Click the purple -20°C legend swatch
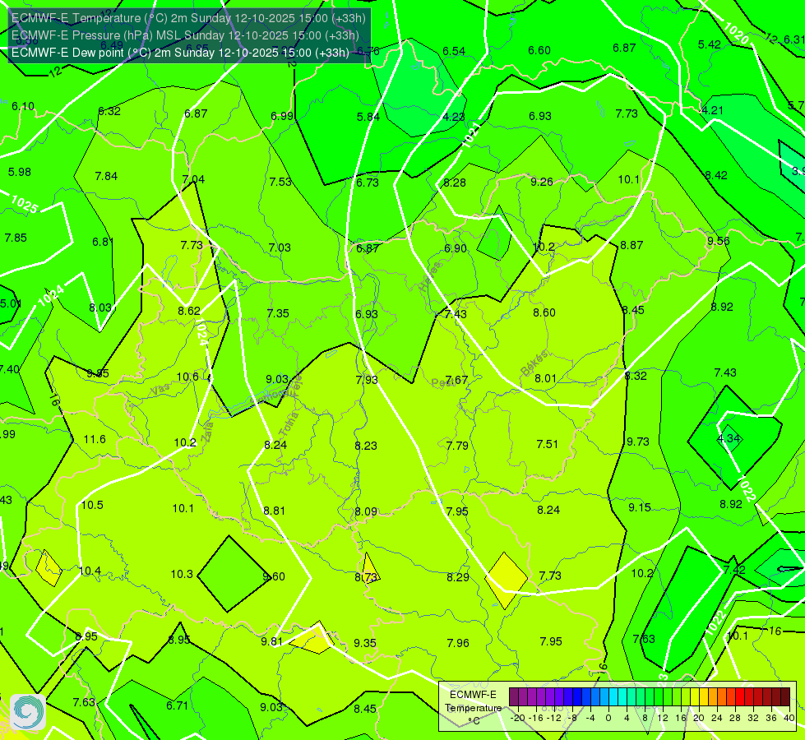The height and width of the screenshot is (740, 805). (514, 697)
